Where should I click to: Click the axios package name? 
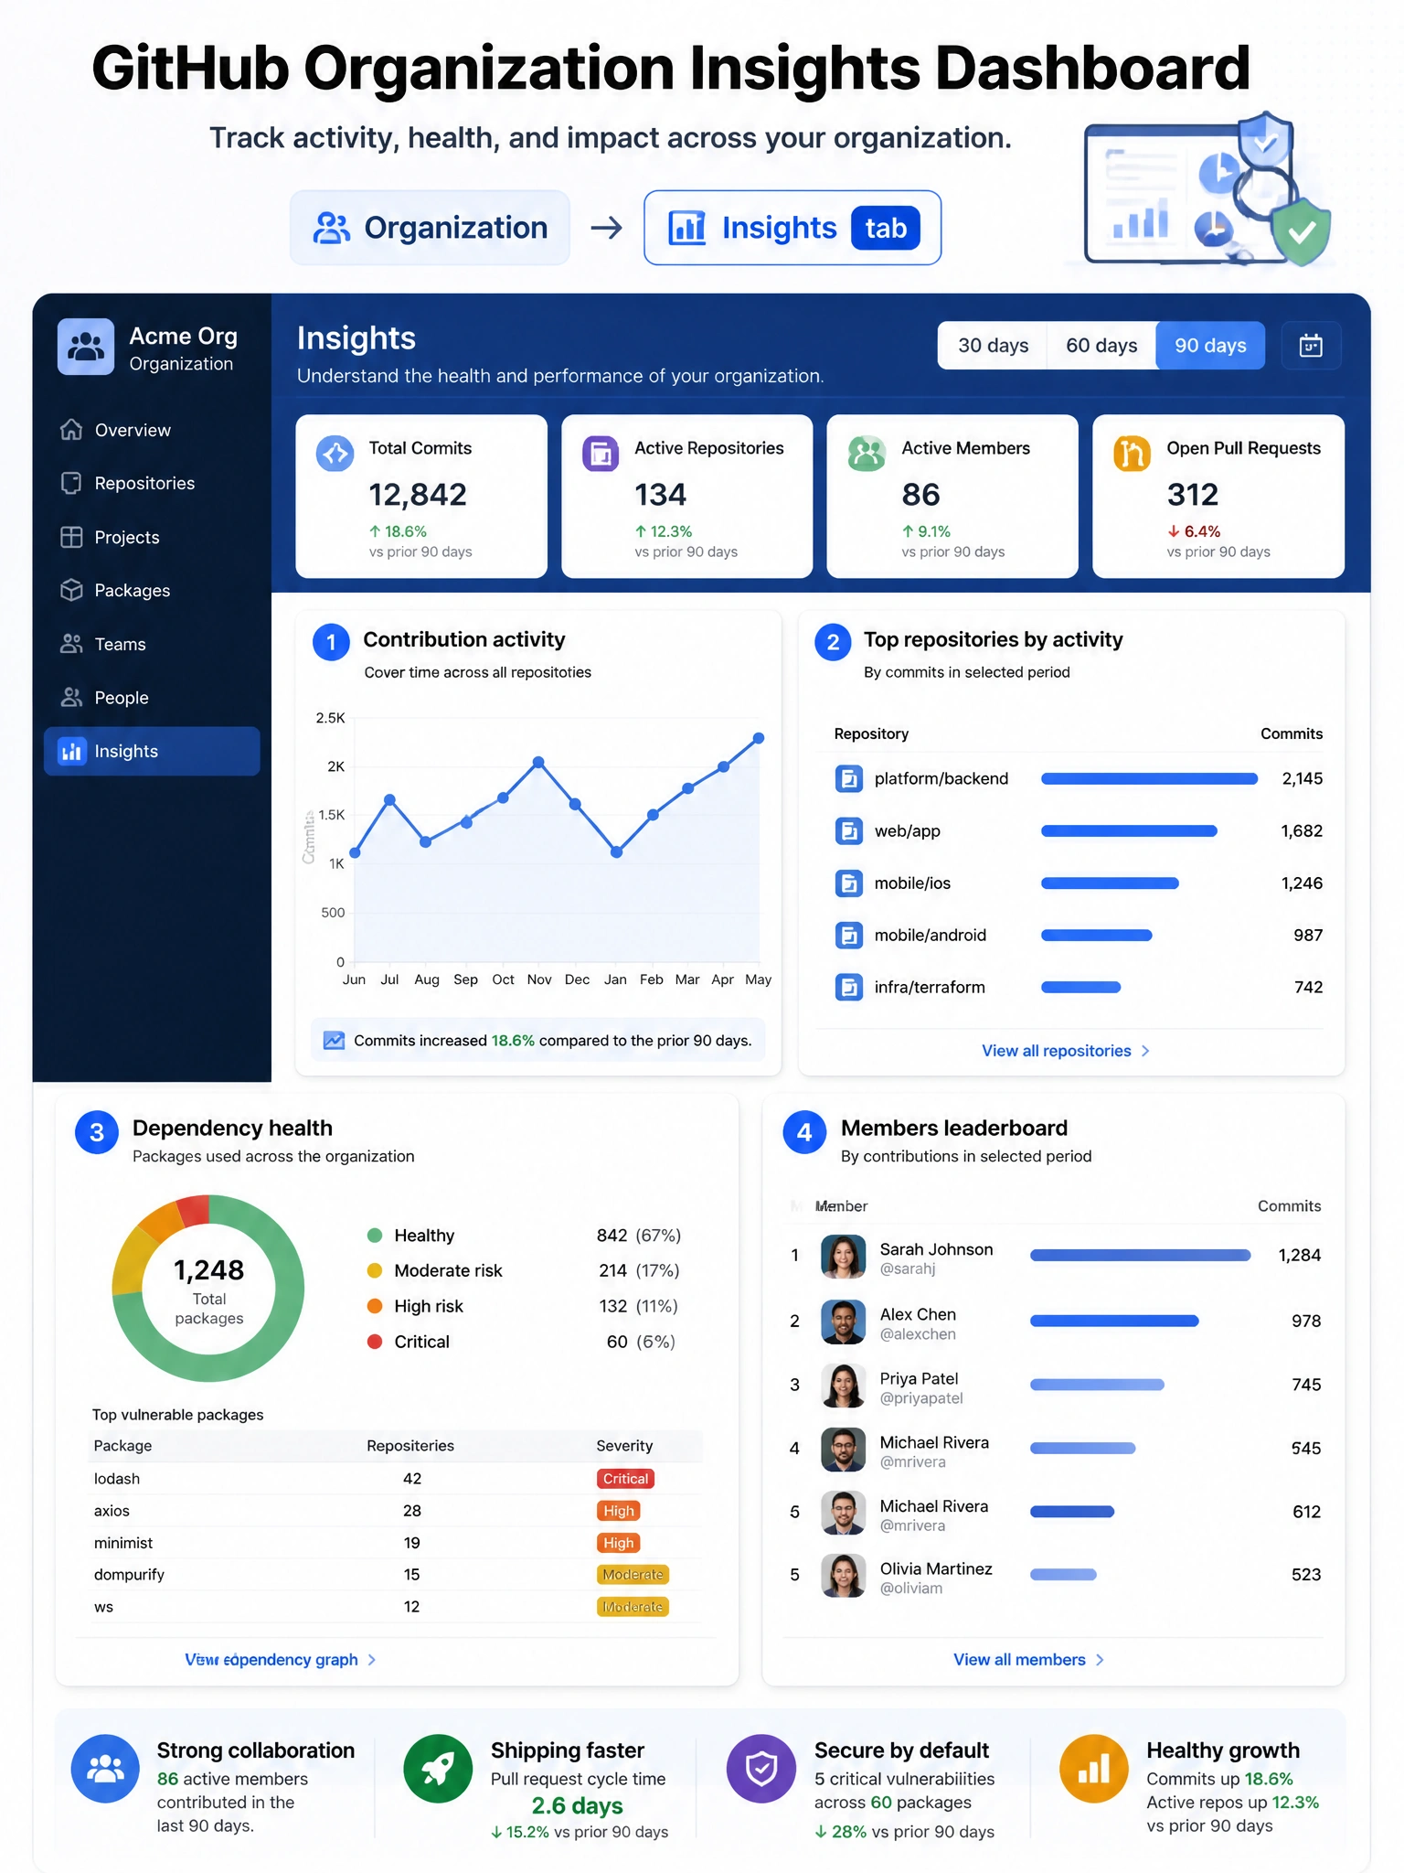(x=112, y=1511)
